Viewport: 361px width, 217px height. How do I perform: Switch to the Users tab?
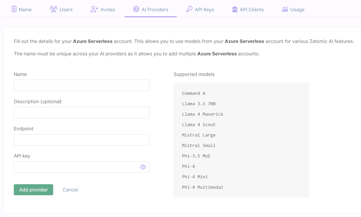(61, 10)
